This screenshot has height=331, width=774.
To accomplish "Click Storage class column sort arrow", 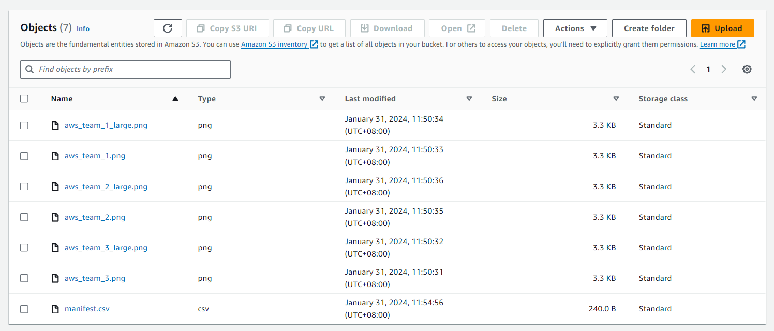I will 754,99.
